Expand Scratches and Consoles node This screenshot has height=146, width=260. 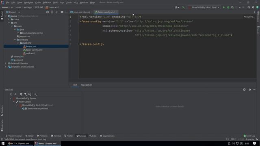pyautogui.click(x=5, y=67)
